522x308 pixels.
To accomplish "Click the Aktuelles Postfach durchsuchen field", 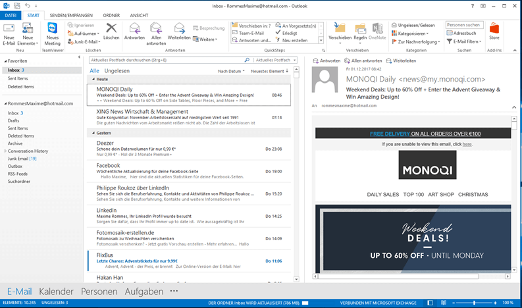I will [x=167, y=60].
